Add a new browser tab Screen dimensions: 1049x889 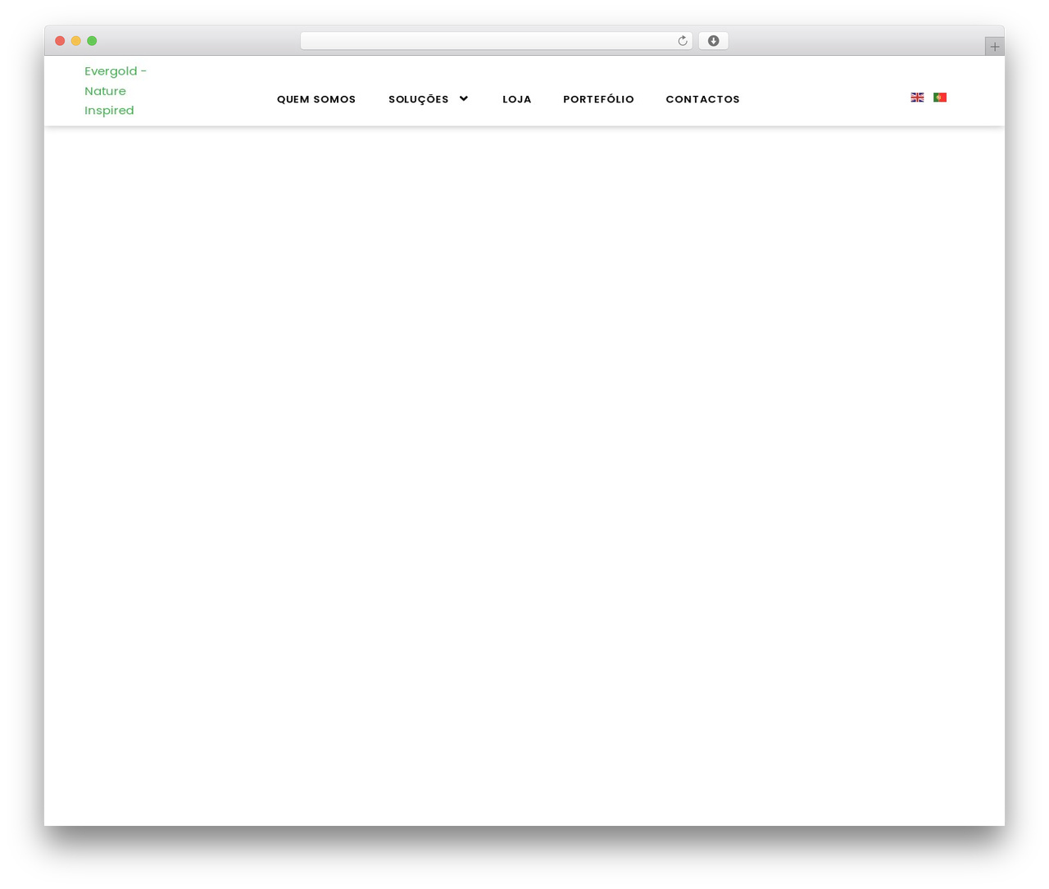[994, 47]
